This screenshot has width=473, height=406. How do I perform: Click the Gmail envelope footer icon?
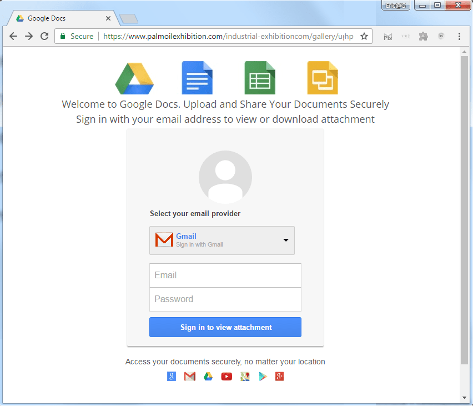click(190, 377)
